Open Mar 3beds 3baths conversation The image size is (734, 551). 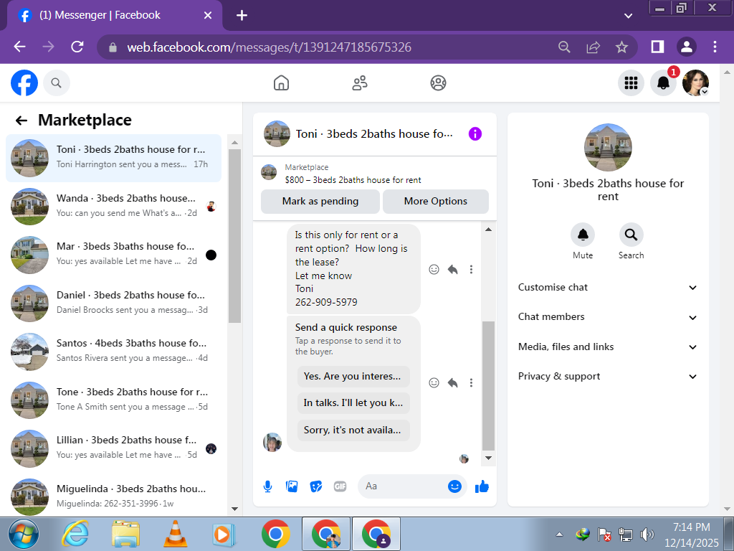[x=113, y=255]
